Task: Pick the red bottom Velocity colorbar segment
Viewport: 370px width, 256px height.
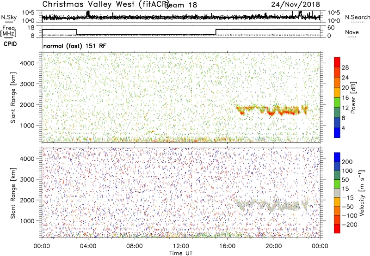Action: [x=337, y=229]
